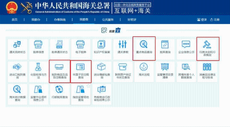
Task: Open 税率查询 icon
Action: (165, 44)
